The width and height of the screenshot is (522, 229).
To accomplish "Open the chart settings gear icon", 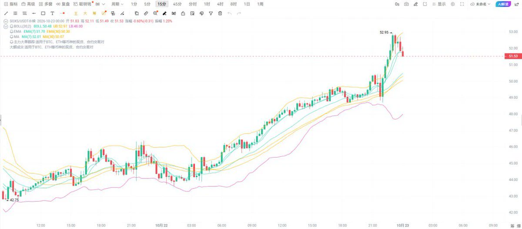I will click(x=453, y=4).
